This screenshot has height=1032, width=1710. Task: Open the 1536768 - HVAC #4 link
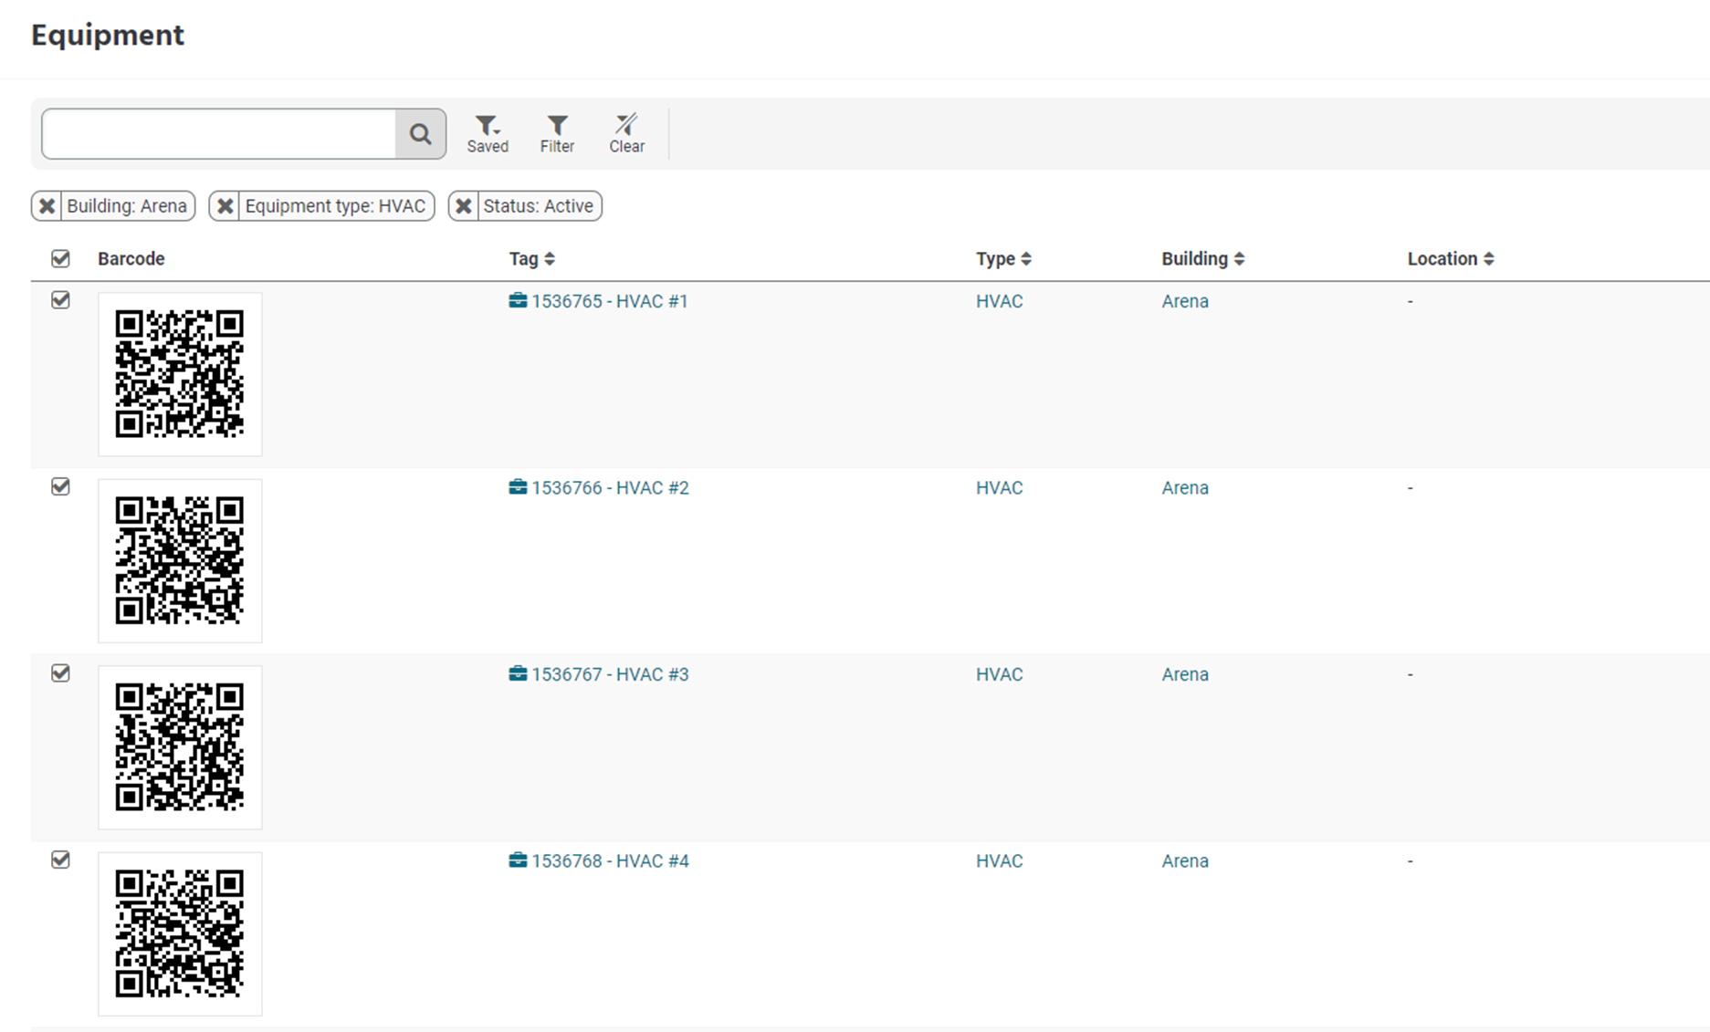click(x=610, y=861)
